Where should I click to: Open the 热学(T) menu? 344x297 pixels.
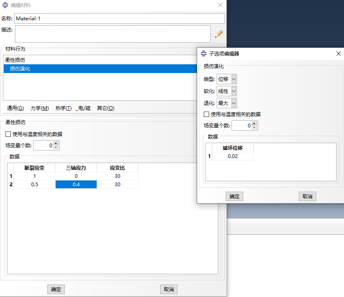[x=63, y=108]
